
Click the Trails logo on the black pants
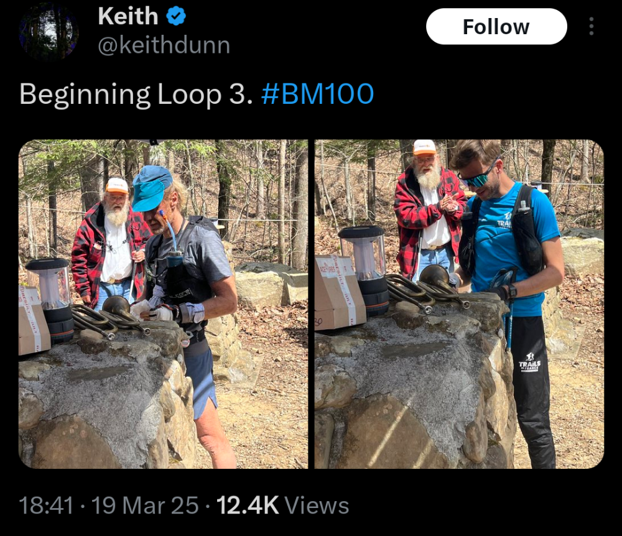529,365
